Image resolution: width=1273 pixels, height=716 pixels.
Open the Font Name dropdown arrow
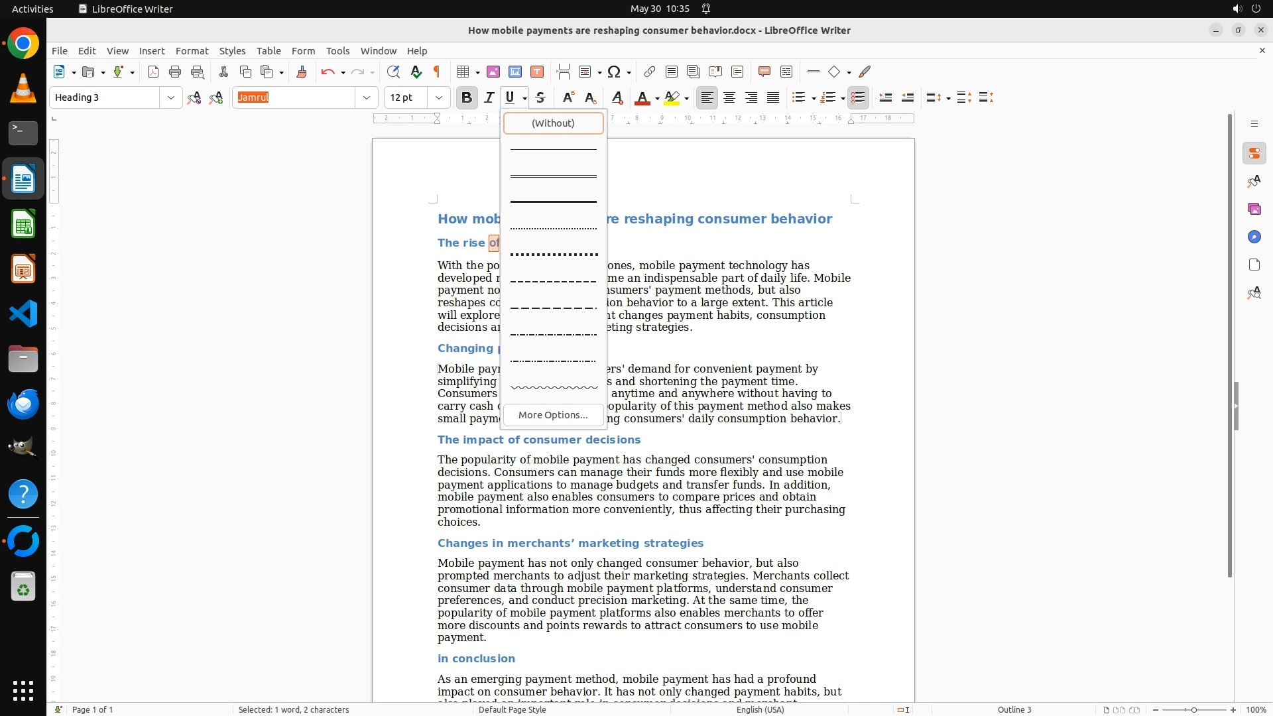(366, 97)
